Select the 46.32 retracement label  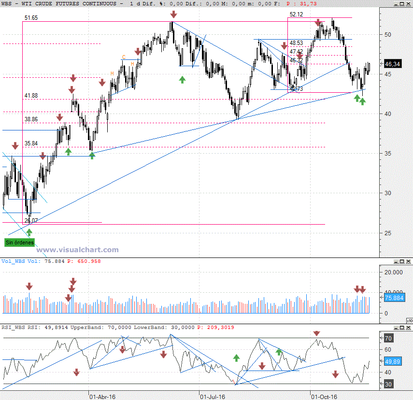click(296, 60)
